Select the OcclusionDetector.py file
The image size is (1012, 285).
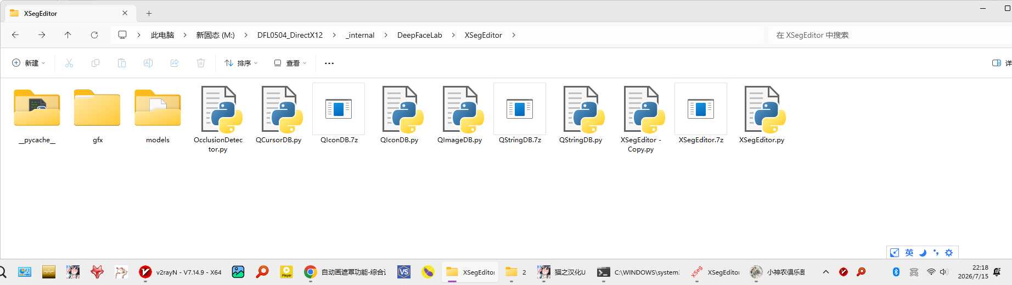[x=218, y=119]
